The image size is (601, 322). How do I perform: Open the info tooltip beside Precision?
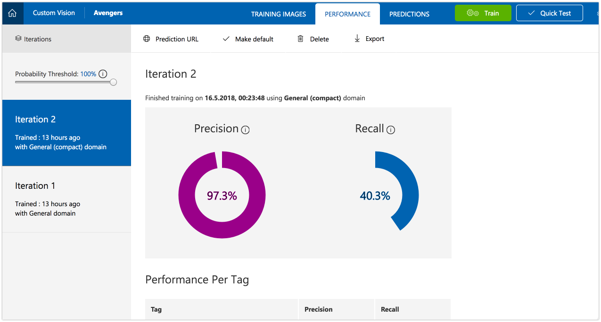(x=245, y=129)
